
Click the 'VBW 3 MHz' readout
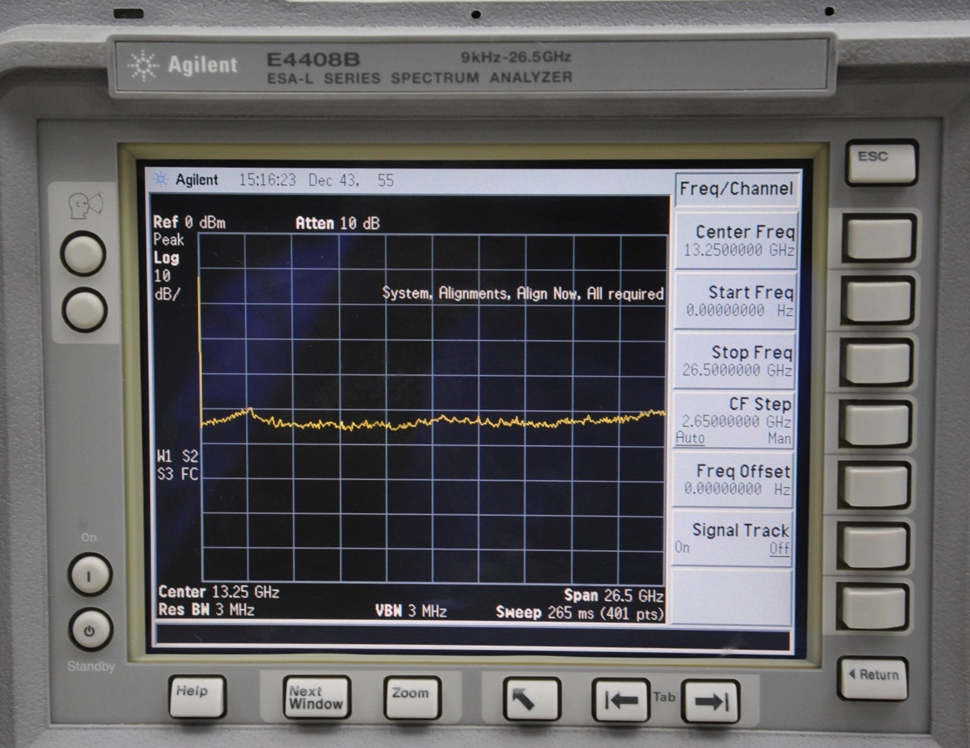[411, 611]
